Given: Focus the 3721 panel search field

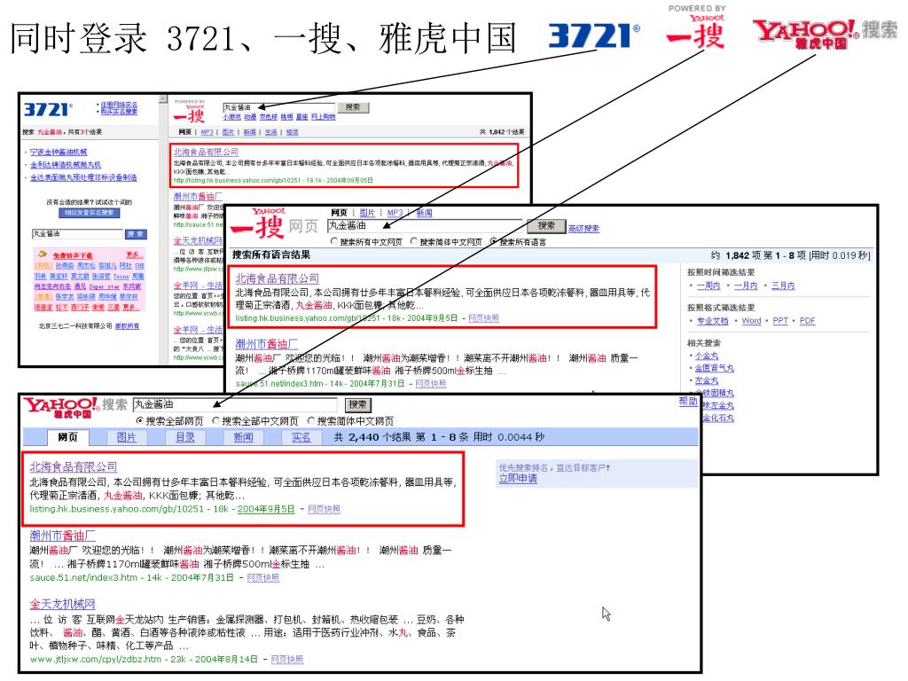Looking at the screenshot, I should pos(77,234).
